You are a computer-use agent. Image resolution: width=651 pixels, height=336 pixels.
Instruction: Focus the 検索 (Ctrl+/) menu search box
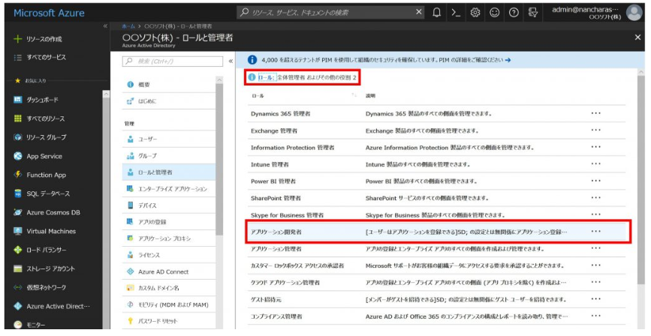tap(172, 61)
